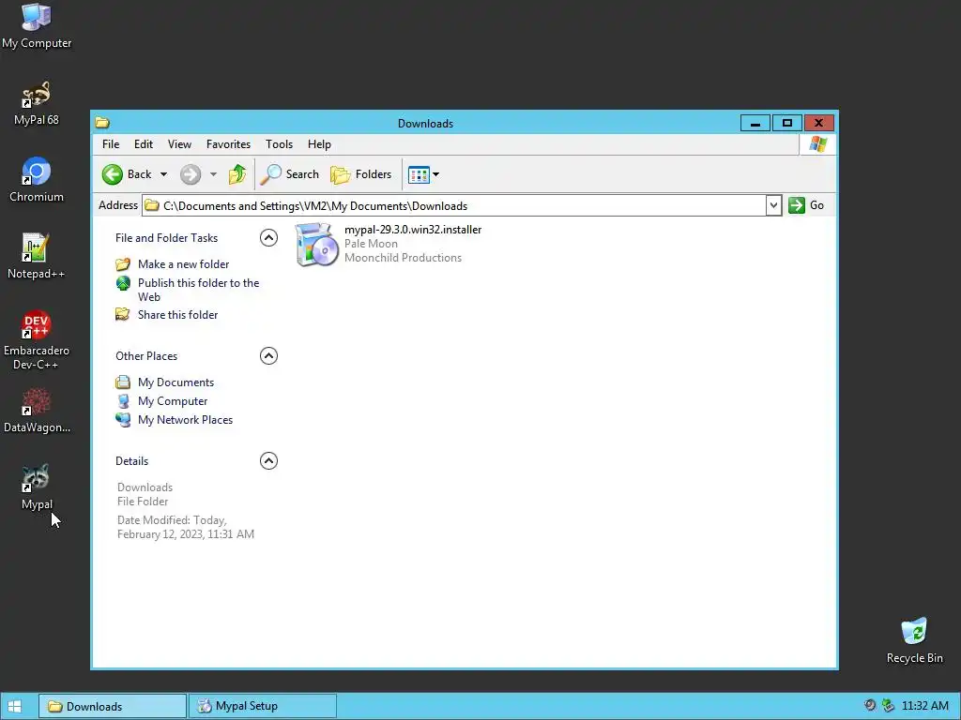Image resolution: width=961 pixels, height=720 pixels.
Task: Open the Edit menu
Action: click(144, 143)
